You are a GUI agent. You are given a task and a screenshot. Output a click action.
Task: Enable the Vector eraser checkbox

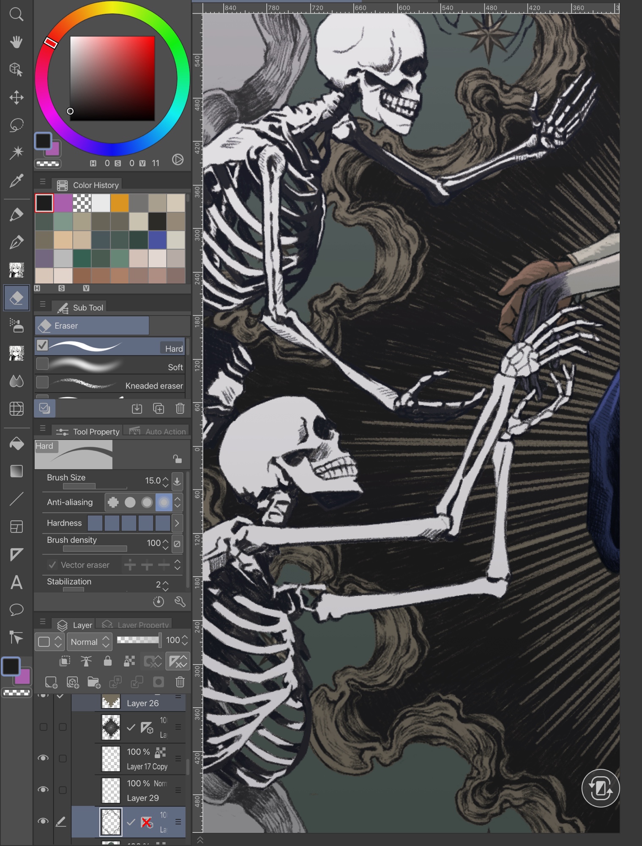click(52, 565)
